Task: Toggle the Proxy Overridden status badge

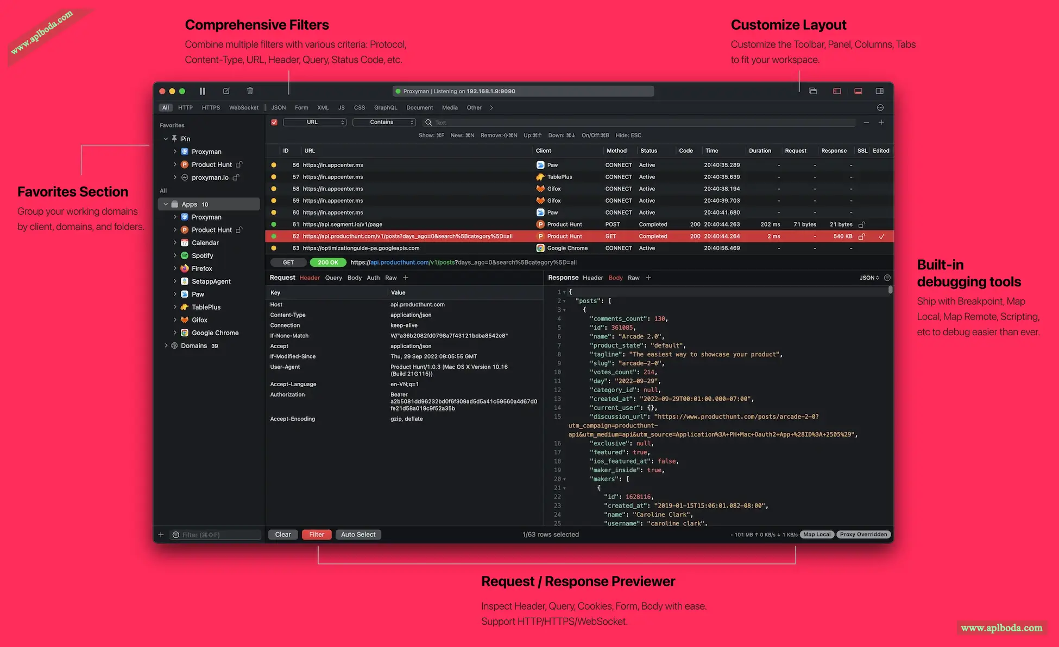Action: pyautogui.click(x=863, y=535)
